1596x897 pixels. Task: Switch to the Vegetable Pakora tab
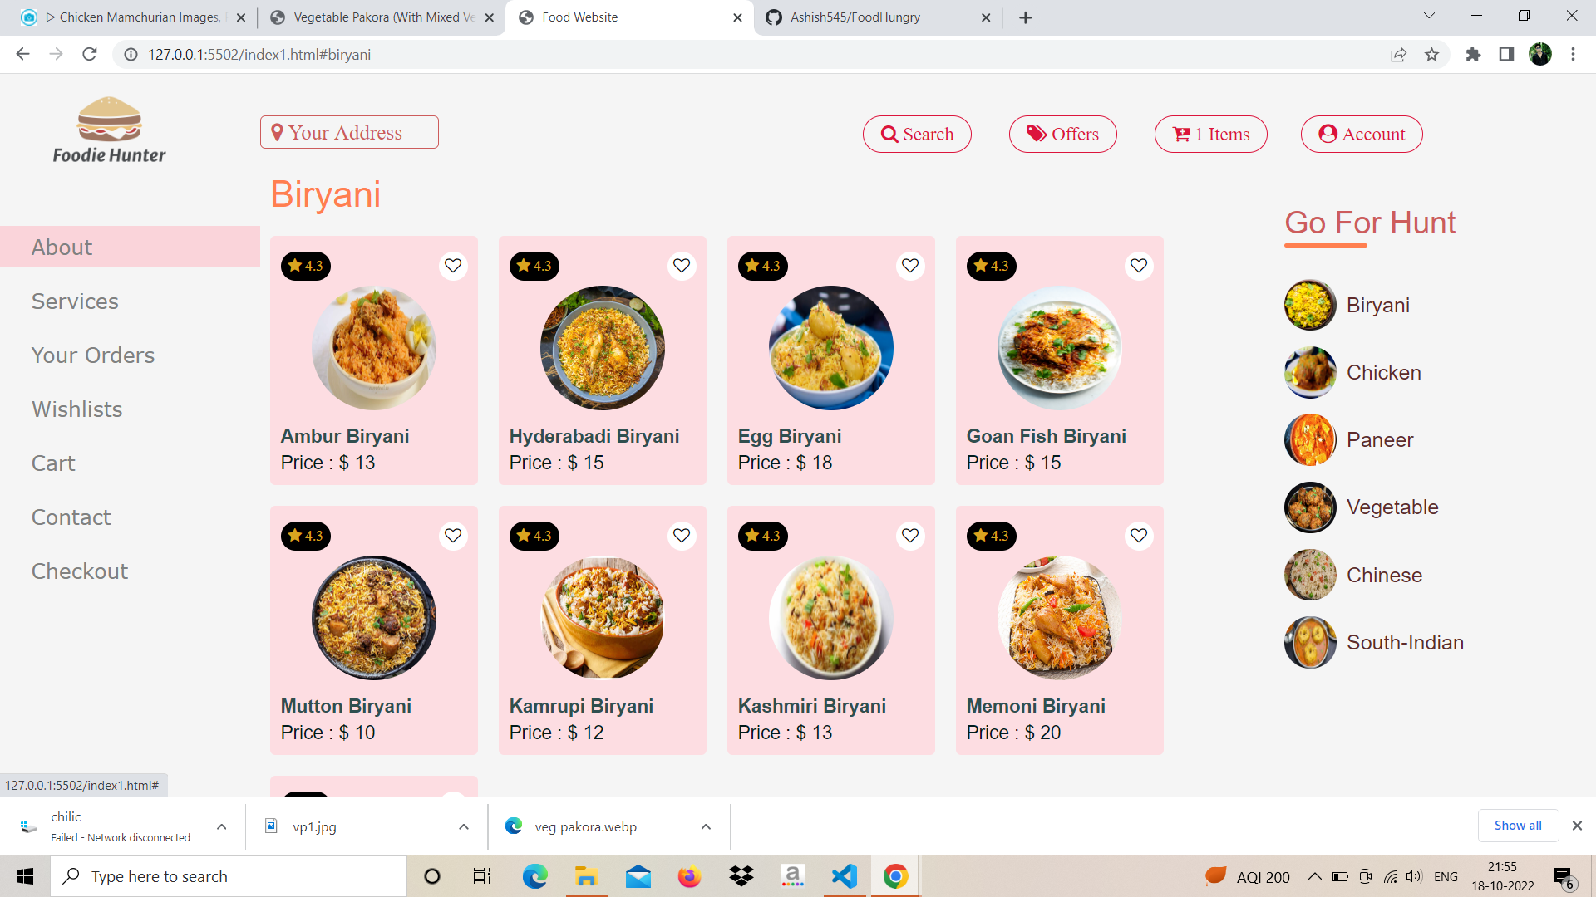coord(382,17)
